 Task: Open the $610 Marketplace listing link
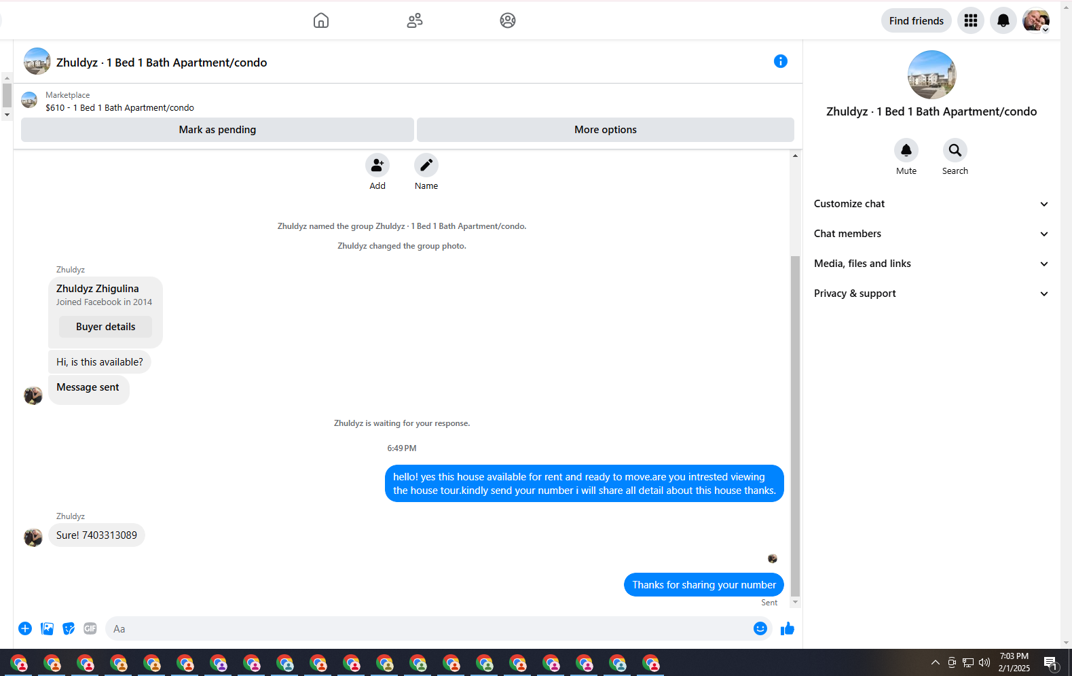119,107
